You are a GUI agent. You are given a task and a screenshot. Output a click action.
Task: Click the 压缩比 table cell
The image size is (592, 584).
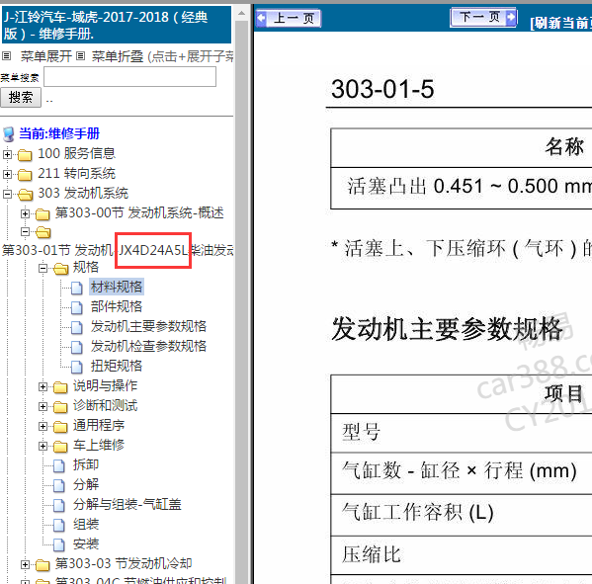pyautogui.click(x=462, y=555)
